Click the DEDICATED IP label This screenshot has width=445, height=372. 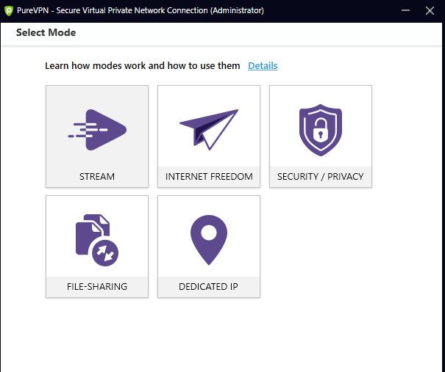[x=209, y=286]
